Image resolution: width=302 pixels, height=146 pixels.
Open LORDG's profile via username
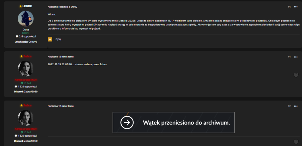click(27, 6)
